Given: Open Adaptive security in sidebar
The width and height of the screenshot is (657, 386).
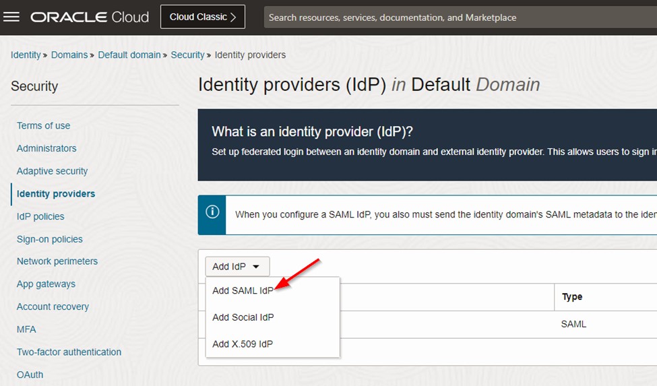Looking at the screenshot, I should click(x=52, y=171).
